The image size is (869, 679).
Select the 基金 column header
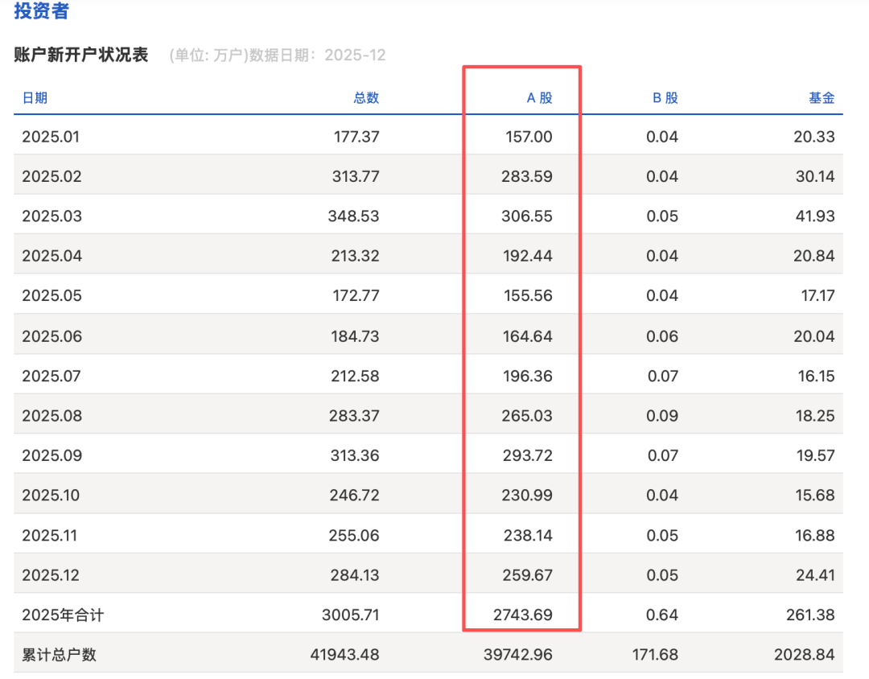pos(822,98)
